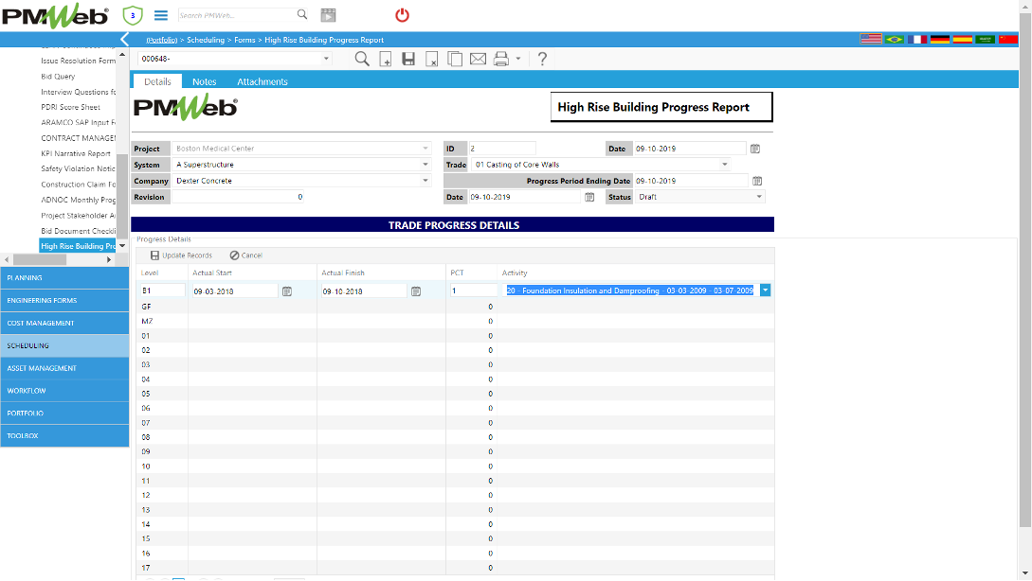1032x581 pixels.
Task: Click the Portfolio breadcrumb link
Action: point(161,40)
